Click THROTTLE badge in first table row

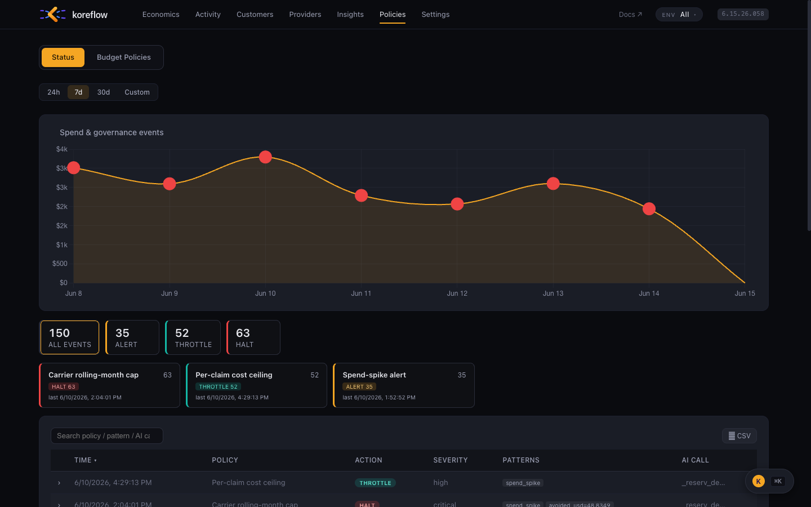coord(375,483)
